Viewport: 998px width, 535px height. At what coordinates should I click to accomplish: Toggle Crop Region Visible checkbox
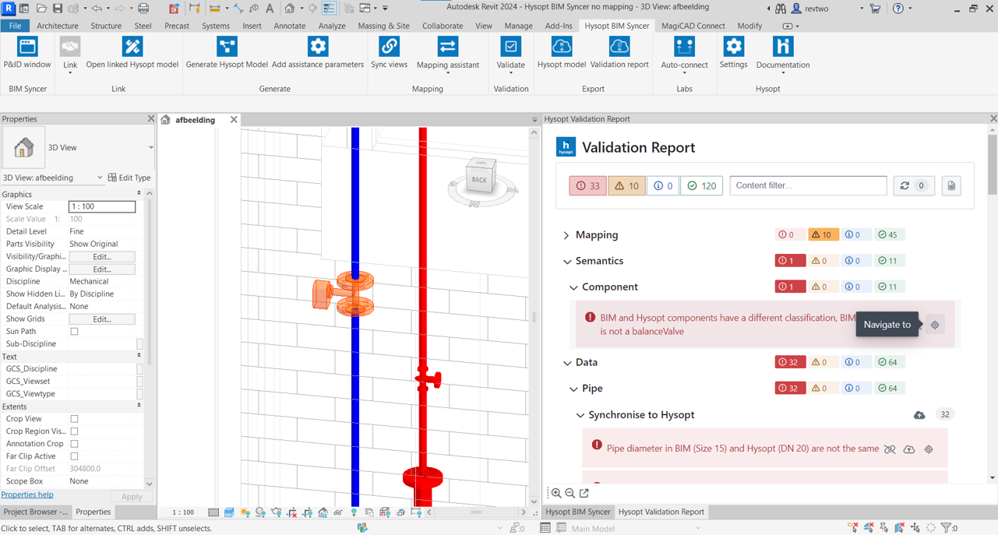coord(75,431)
